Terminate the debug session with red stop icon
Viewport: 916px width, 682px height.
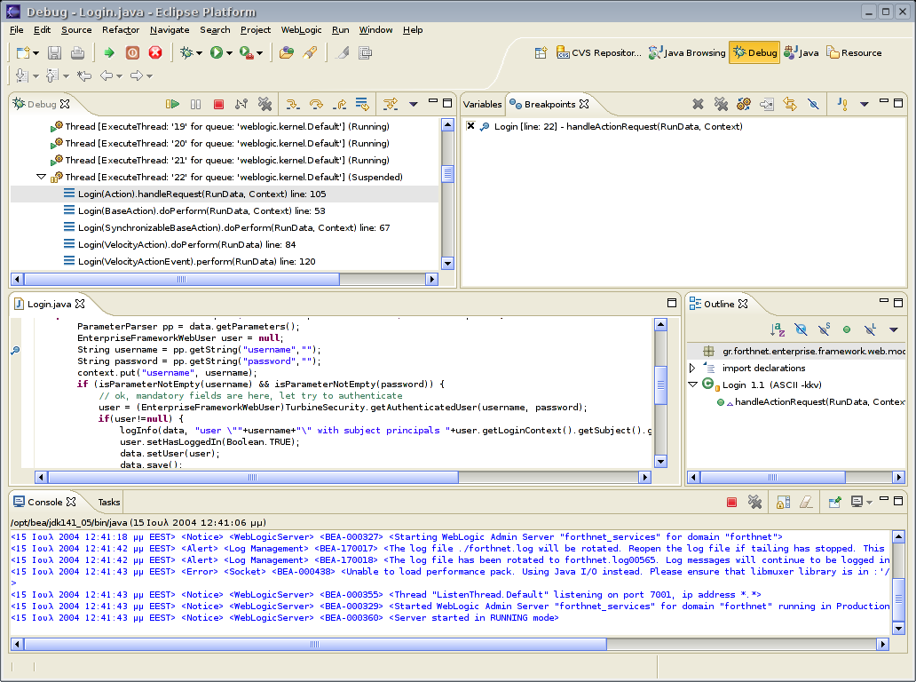(218, 105)
